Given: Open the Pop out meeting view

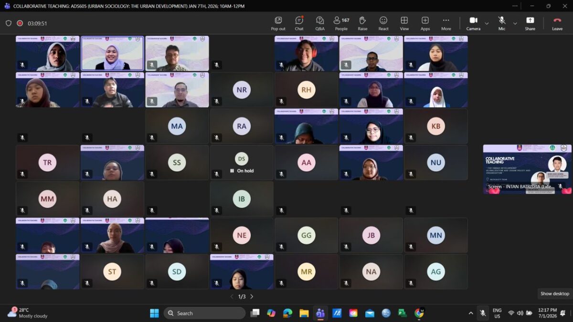Looking at the screenshot, I should 278,23.
